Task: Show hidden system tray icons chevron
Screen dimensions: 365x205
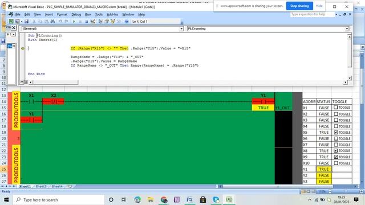Action: point(310,200)
